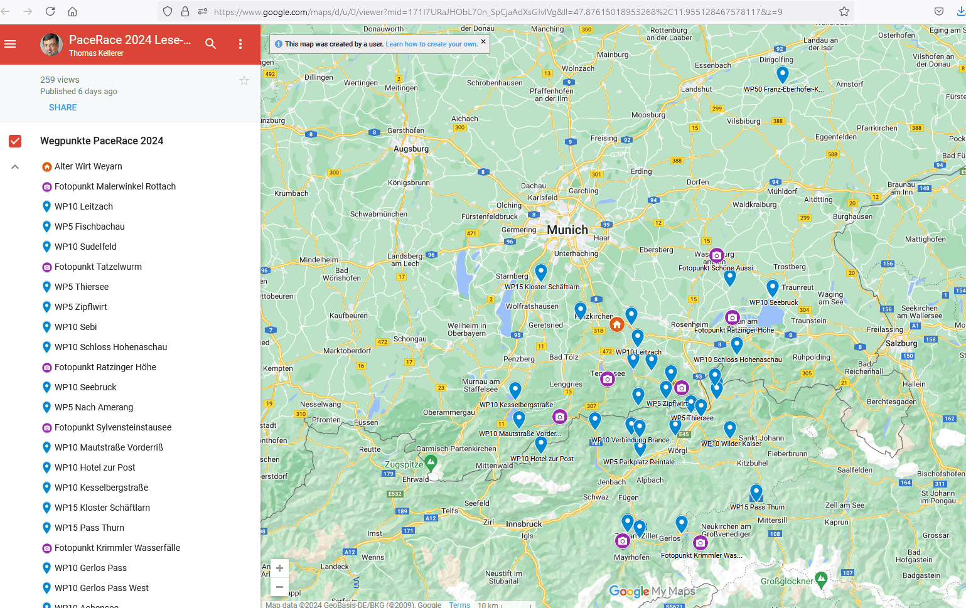Viewport: 966px width, 608px height.
Task: Open 'Learn how to create your own' link
Action: [431, 45]
